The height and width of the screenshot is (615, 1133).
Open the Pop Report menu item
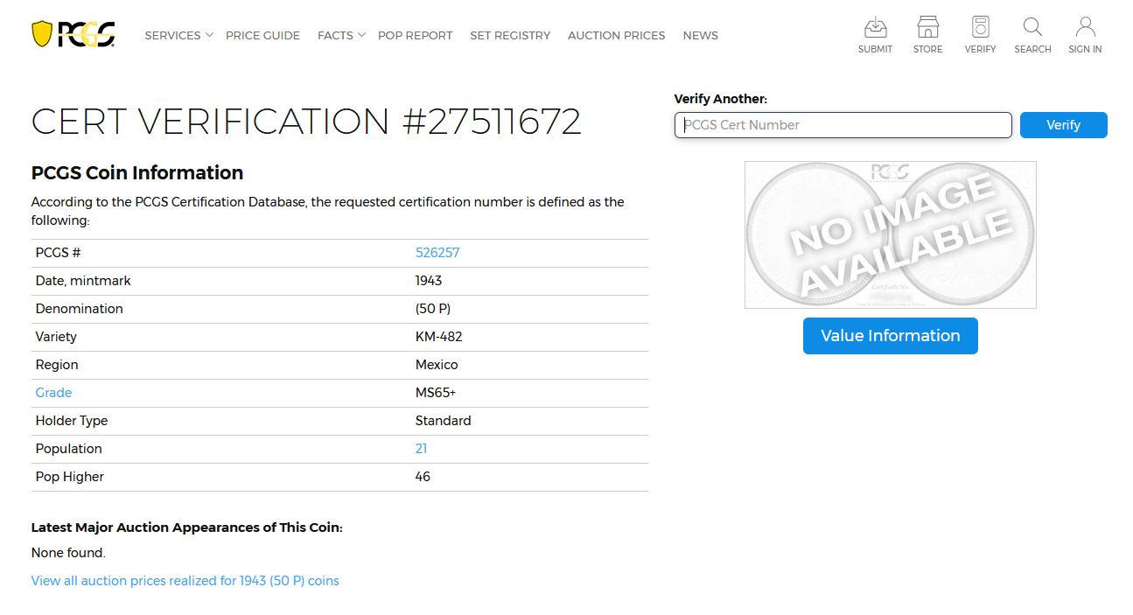pos(416,36)
